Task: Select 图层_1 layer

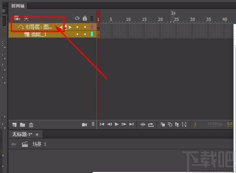Action: click(x=53, y=35)
